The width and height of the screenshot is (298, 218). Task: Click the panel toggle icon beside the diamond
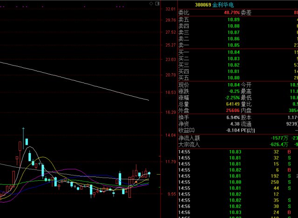click(157, 3)
